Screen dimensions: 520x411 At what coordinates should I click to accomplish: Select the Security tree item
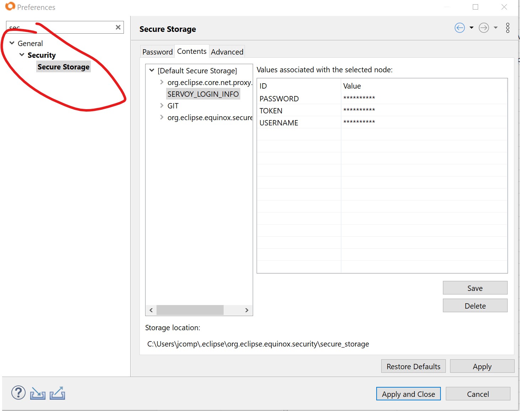click(x=42, y=55)
